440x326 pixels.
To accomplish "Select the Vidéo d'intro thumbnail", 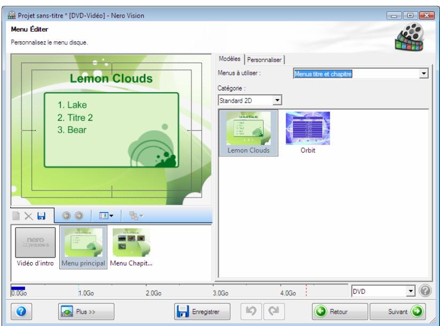I will [x=35, y=247].
